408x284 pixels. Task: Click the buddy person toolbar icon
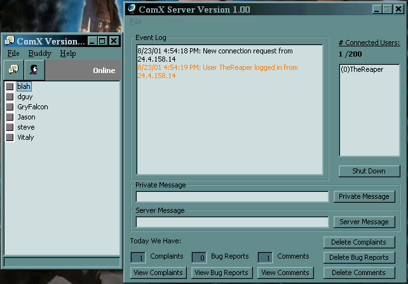pyautogui.click(x=34, y=70)
